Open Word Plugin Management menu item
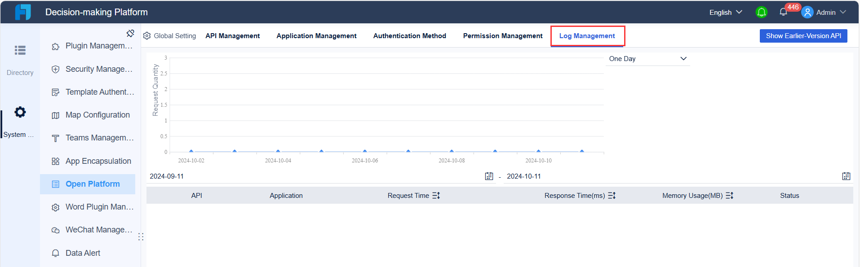This screenshot has height=267, width=860. click(x=88, y=207)
